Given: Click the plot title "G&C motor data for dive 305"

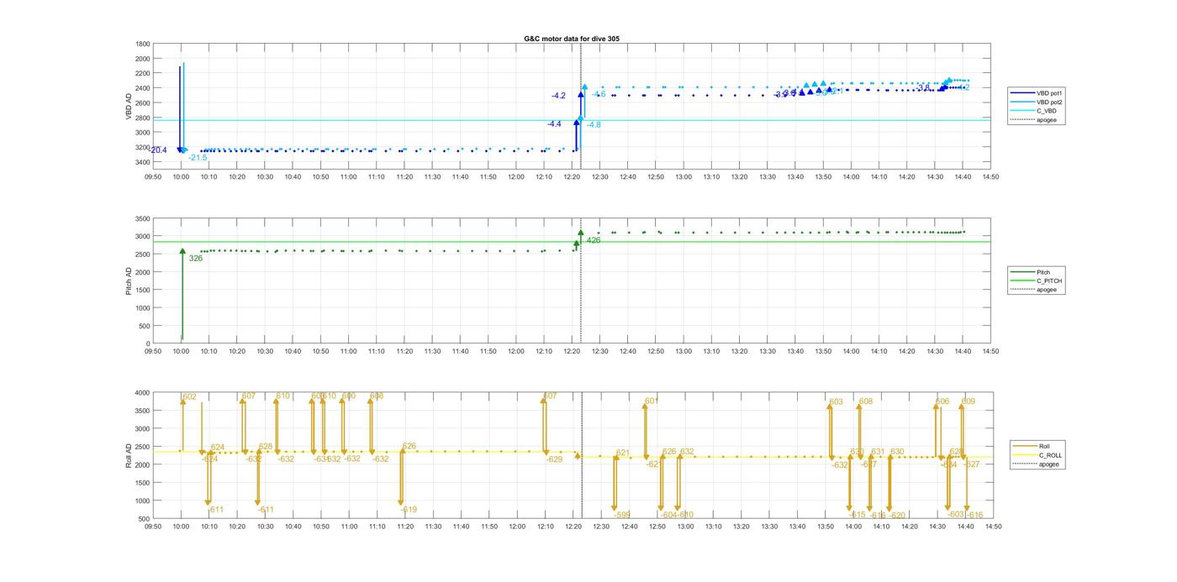Looking at the screenshot, I should pyautogui.click(x=572, y=39).
